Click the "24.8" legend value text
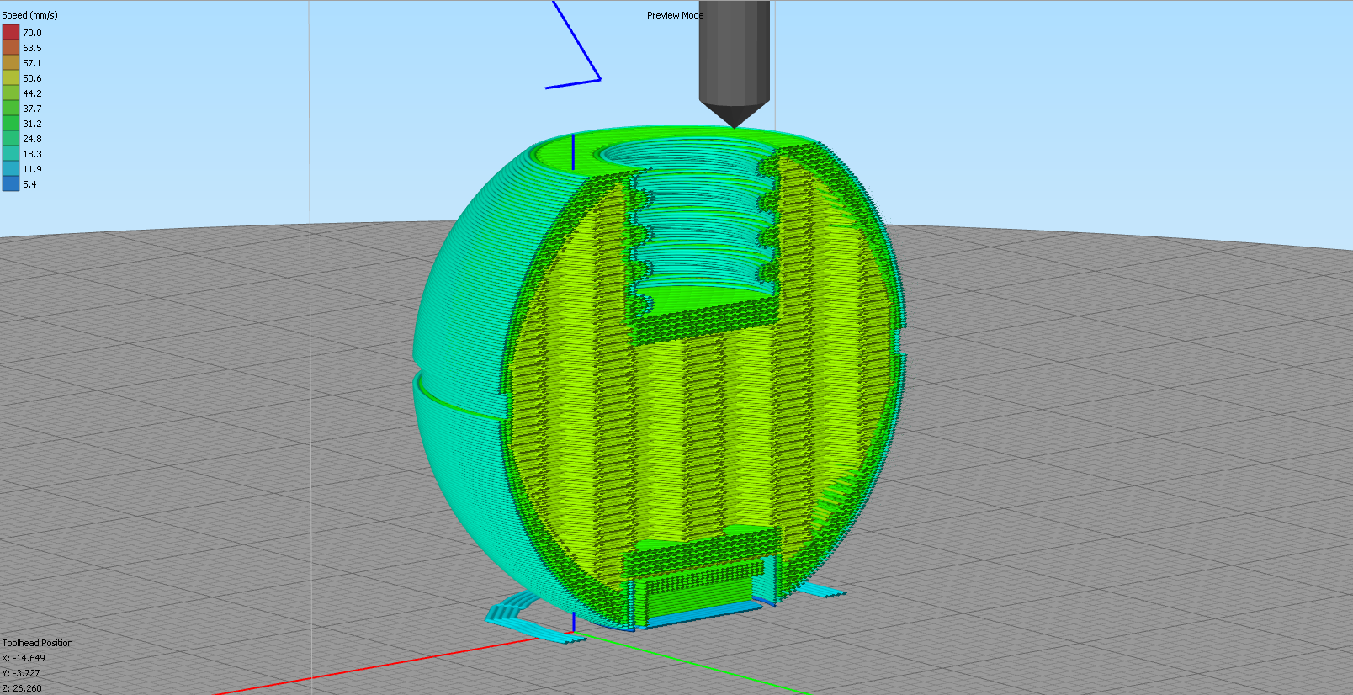The image size is (1353, 695). tap(32, 139)
